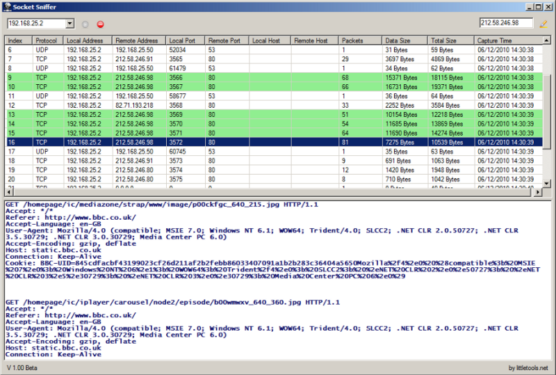Click the Packets column header
This screenshot has width=556, height=375.
point(360,41)
